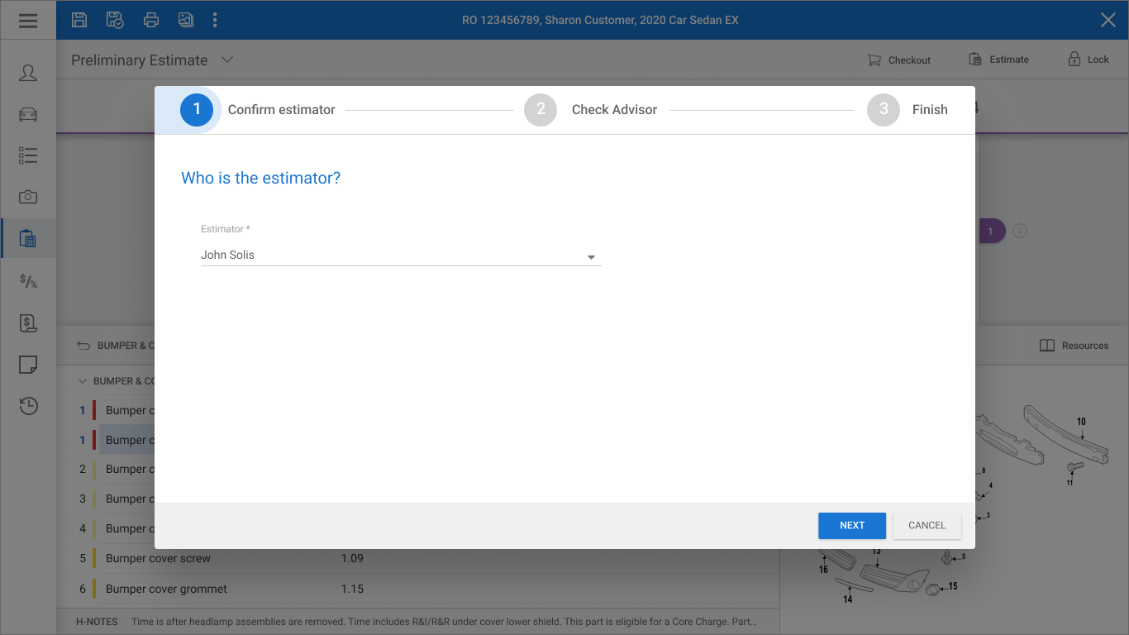
Task: Click the CANCEL button
Action: coord(927,526)
